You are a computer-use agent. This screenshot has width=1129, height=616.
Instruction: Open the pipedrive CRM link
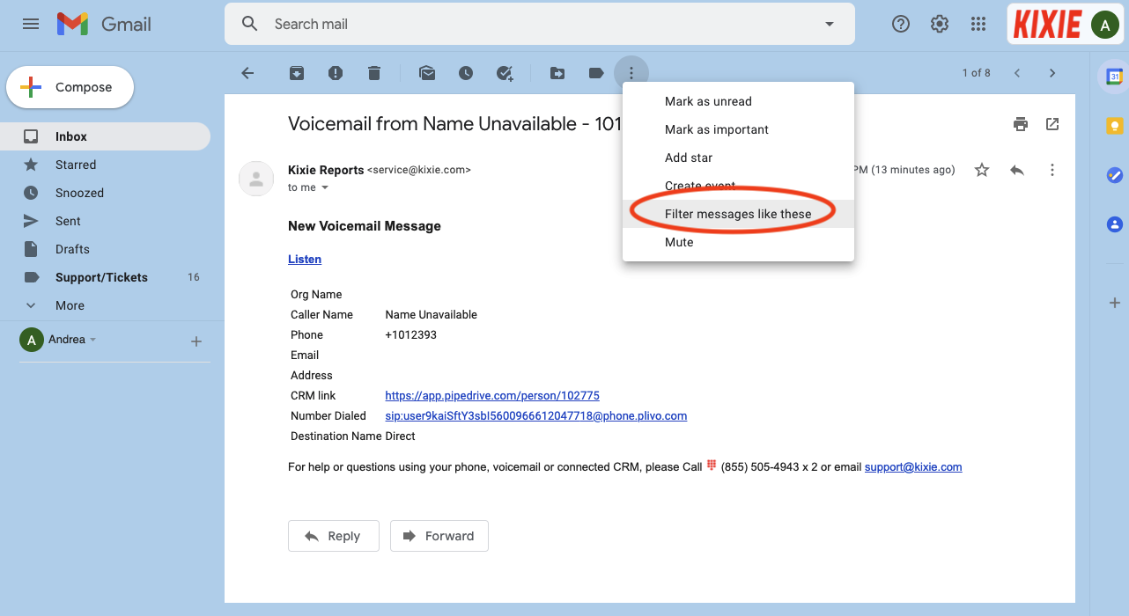pos(492,395)
